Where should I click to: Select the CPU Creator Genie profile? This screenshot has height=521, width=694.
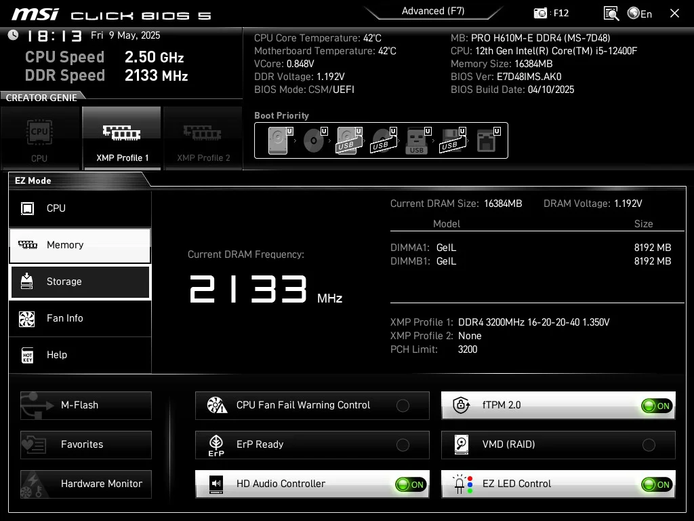[x=40, y=138]
